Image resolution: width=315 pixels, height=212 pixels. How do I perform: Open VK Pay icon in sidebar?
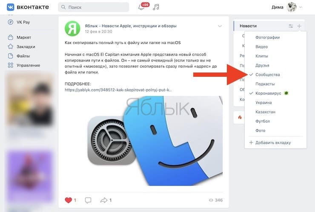(11, 22)
